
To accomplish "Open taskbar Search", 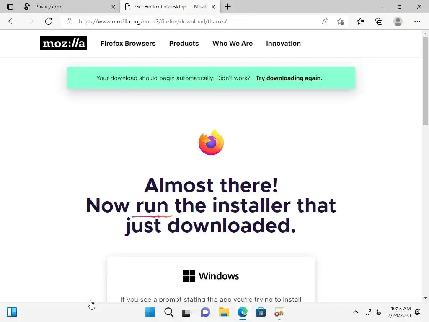I will tap(169, 312).
